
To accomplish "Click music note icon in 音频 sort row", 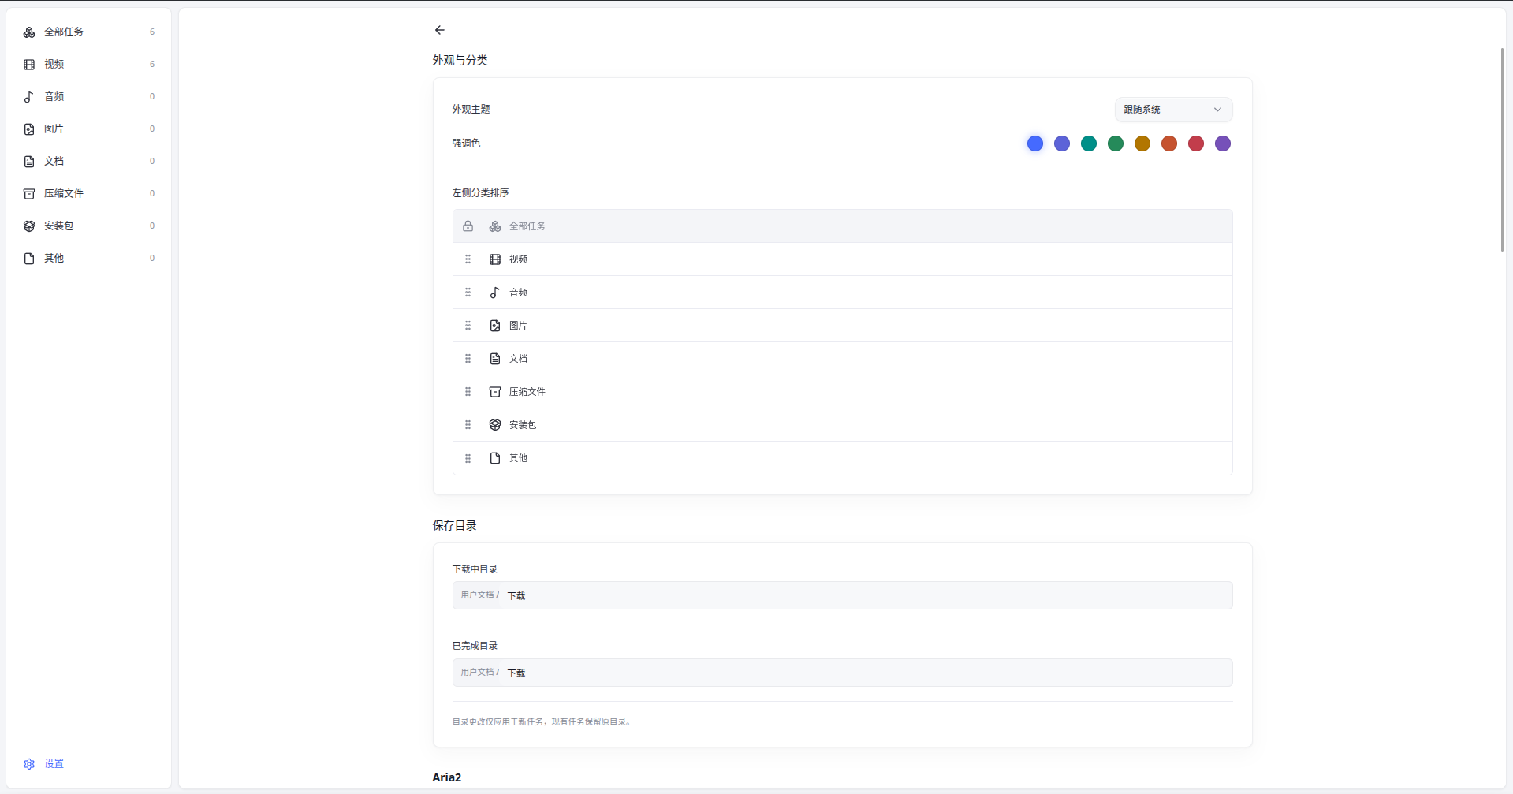I will click(495, 293).
